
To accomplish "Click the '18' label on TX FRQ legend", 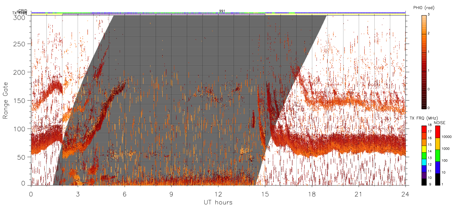I will [430, 126].
